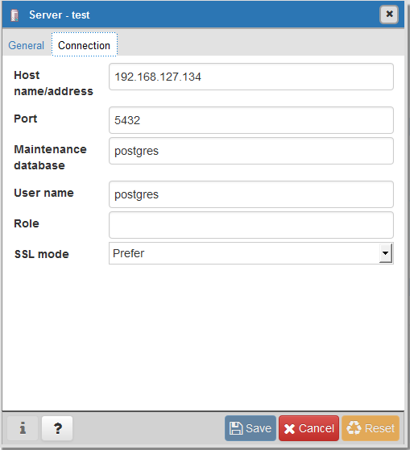Select the Connection tab
Image resolution: width=410 pixels, height=450 pixels.
[x=85, y=45]
